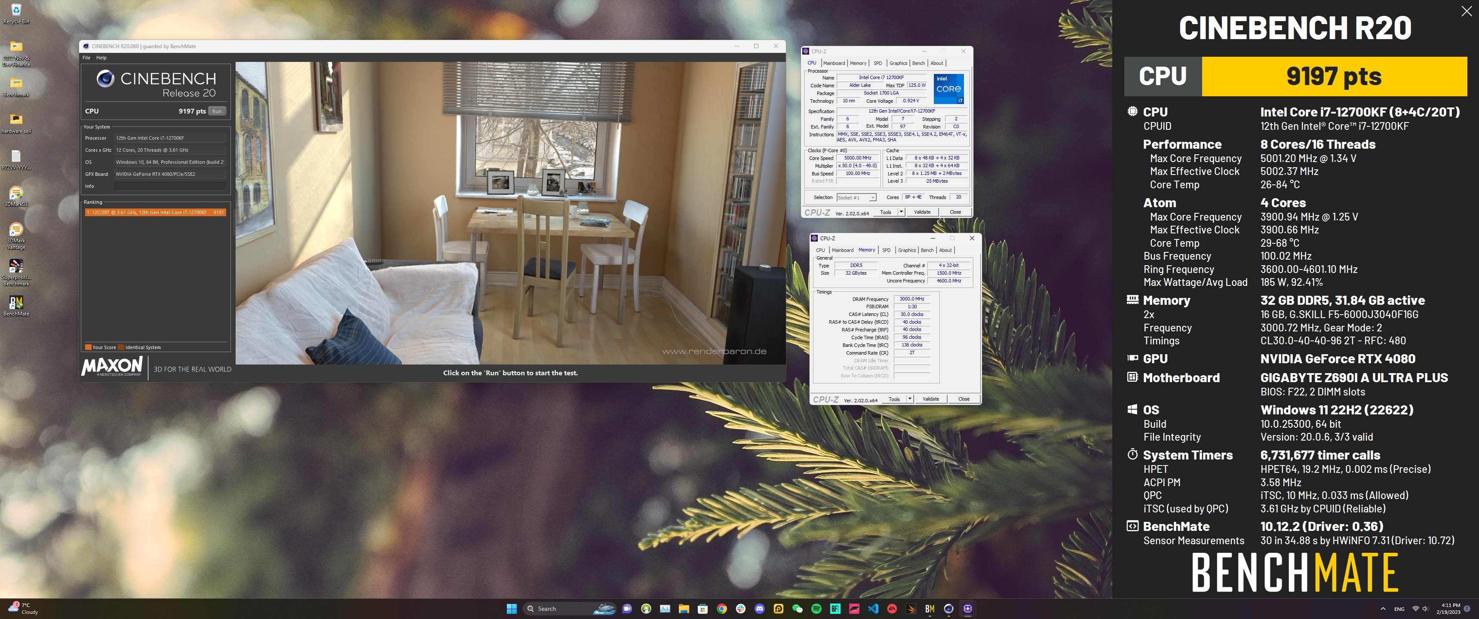Open the volume speaker tray icon
The height and width of the screenshot is (619, 1479).
1426,609
